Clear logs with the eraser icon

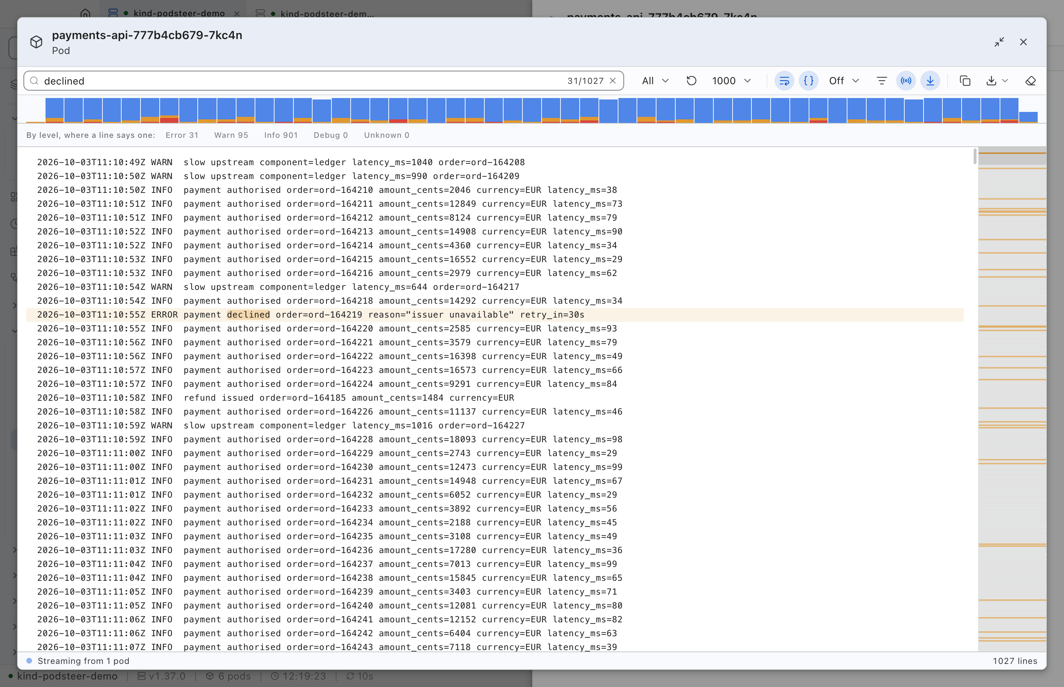[1030, 81]
